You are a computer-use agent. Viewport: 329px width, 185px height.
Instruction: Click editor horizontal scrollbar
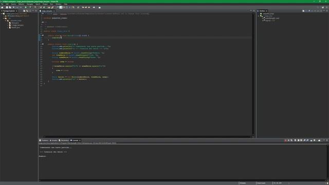click(147, 137)
